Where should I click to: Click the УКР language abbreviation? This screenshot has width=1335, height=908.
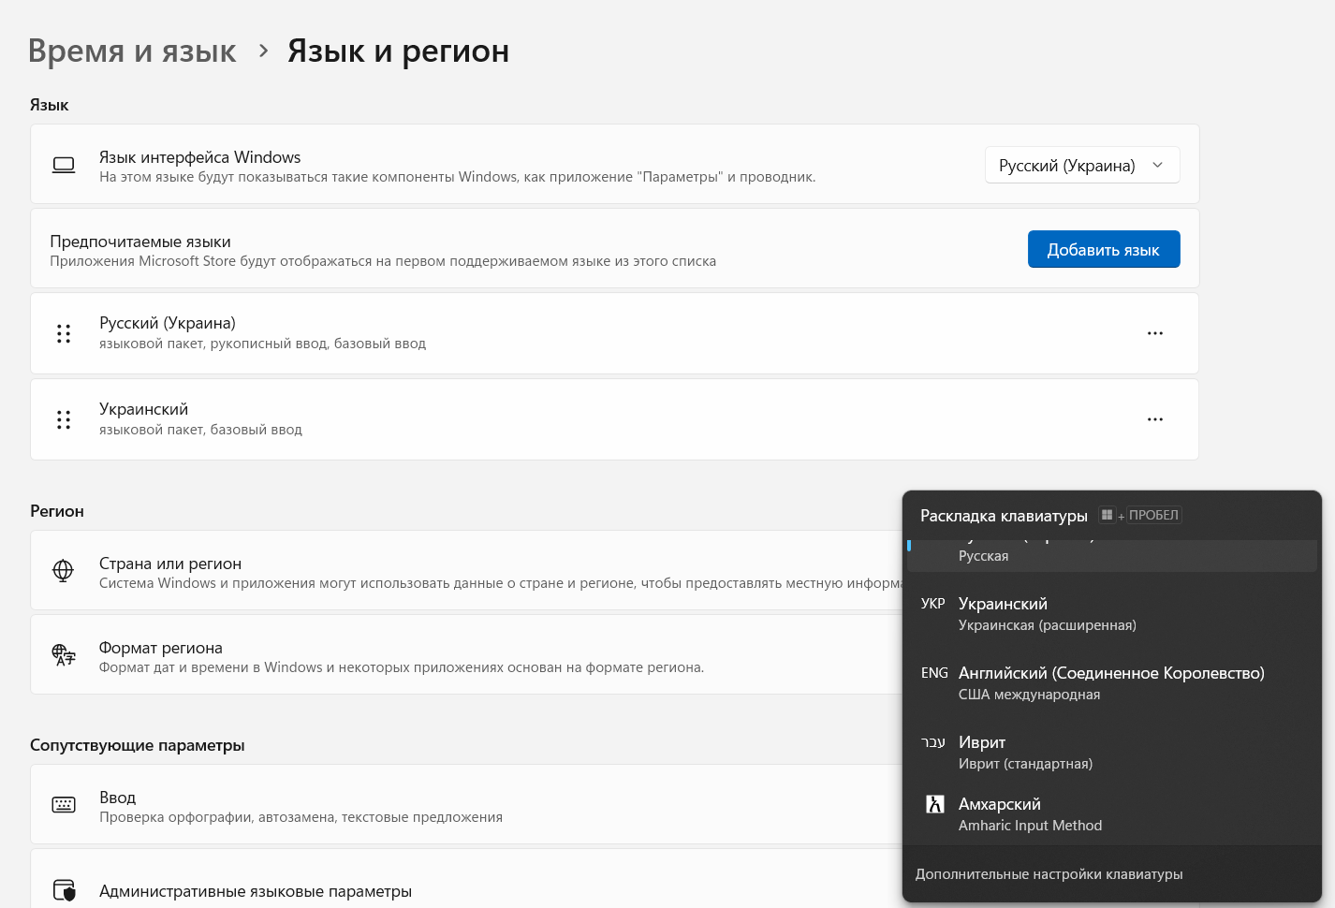click(933, 604)
